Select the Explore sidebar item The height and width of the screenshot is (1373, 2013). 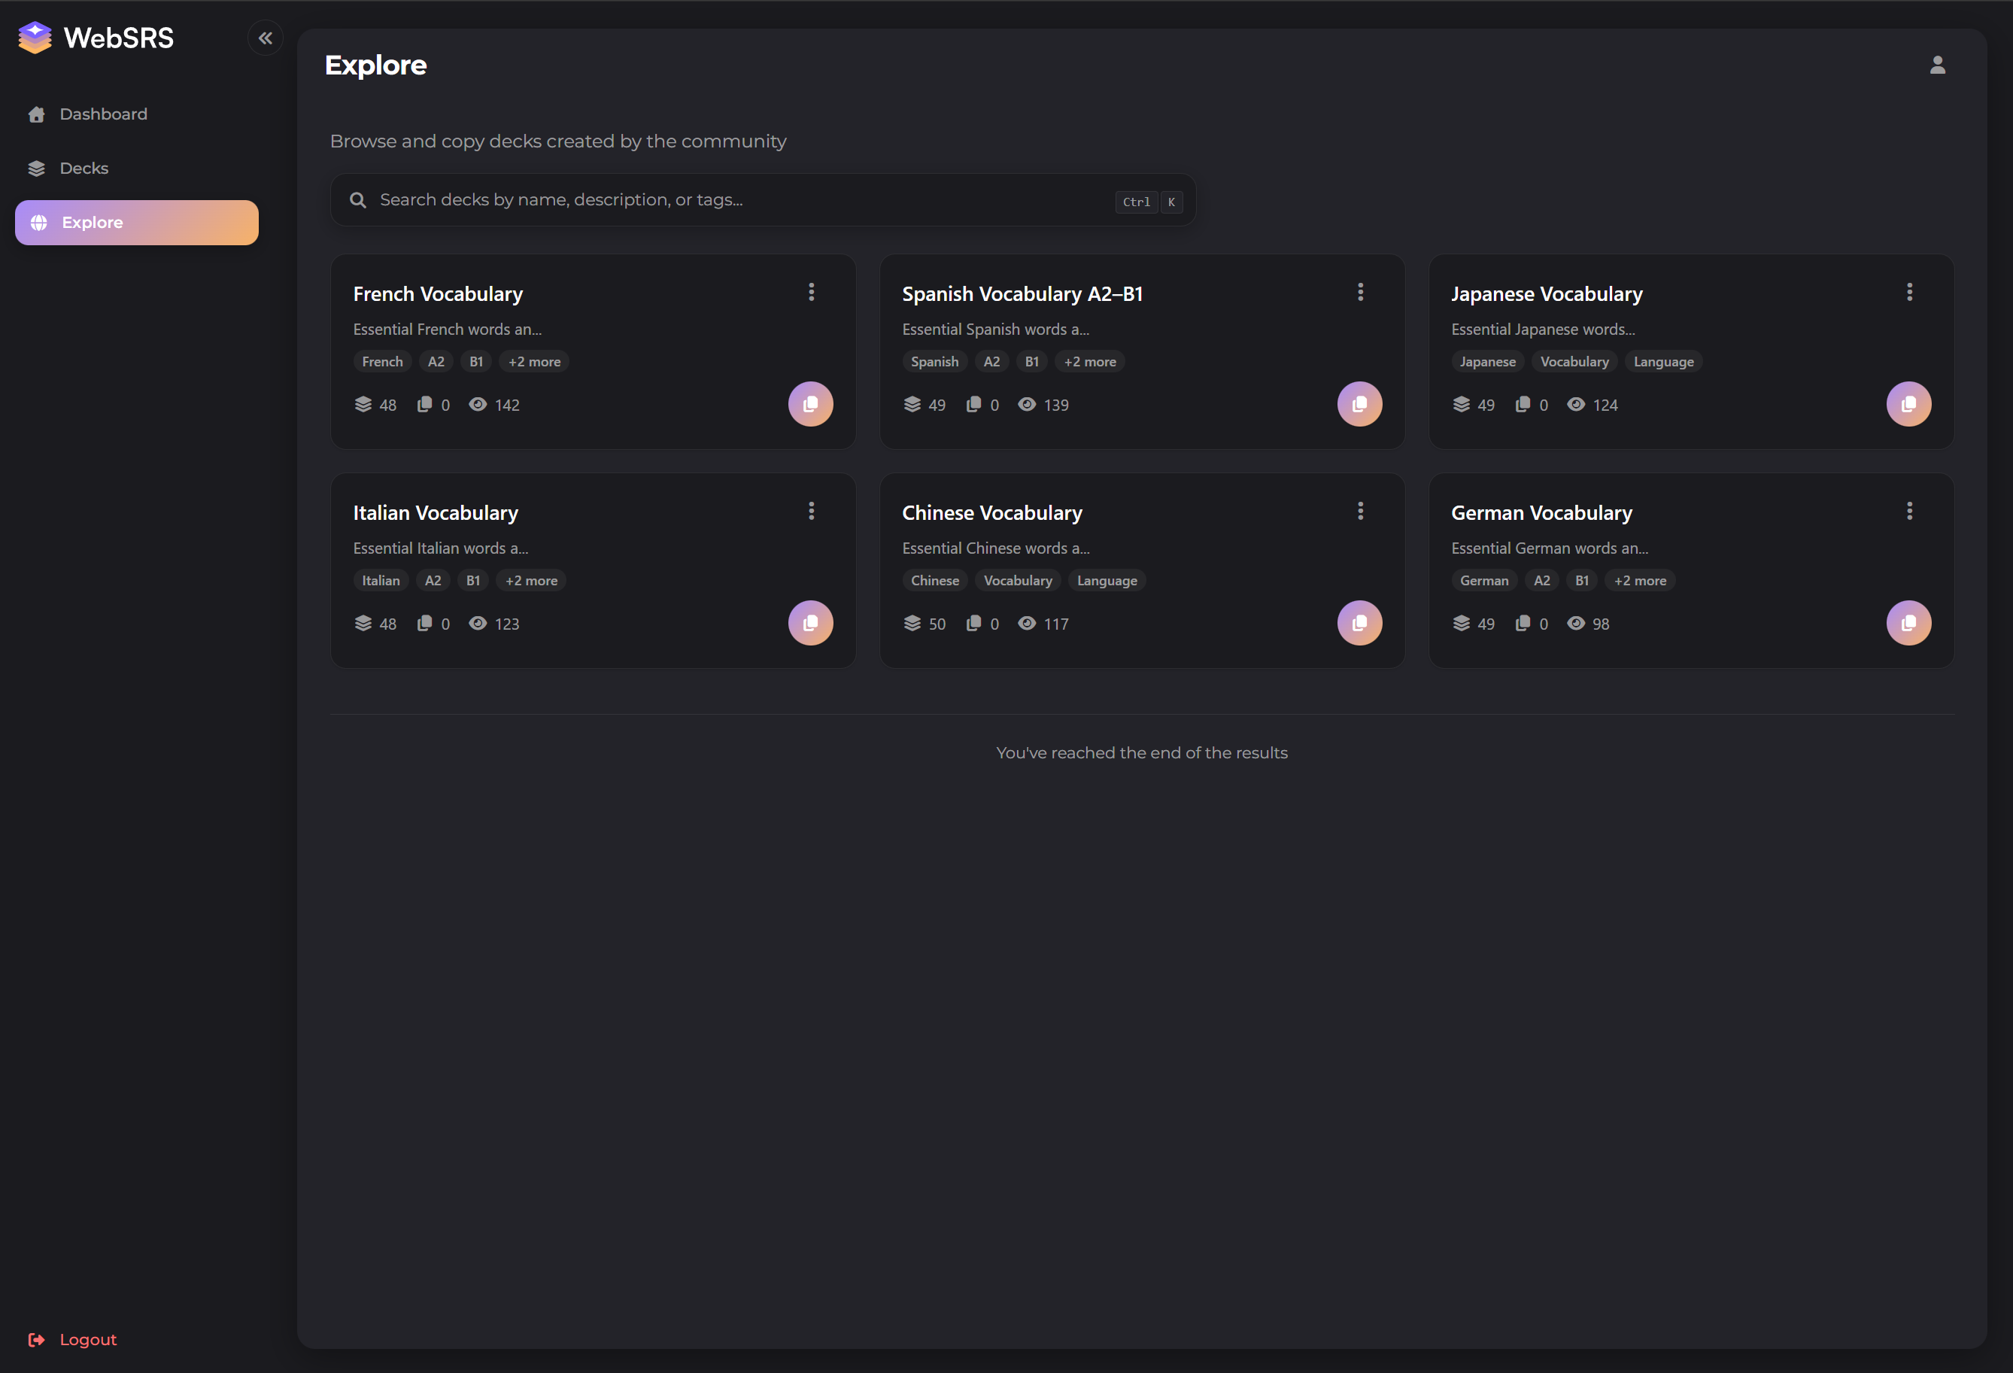click(x=137, y=223)
